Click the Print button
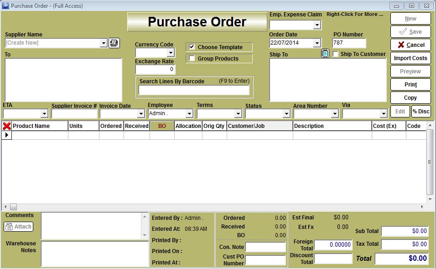Image resolution: width=436 pixels, height=269 pixels. coord(410,85)
